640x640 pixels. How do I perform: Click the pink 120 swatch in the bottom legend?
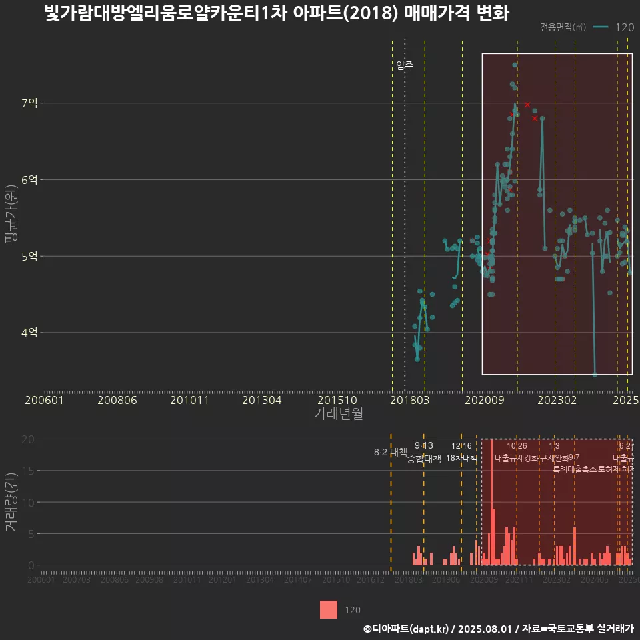click(329, 610)
